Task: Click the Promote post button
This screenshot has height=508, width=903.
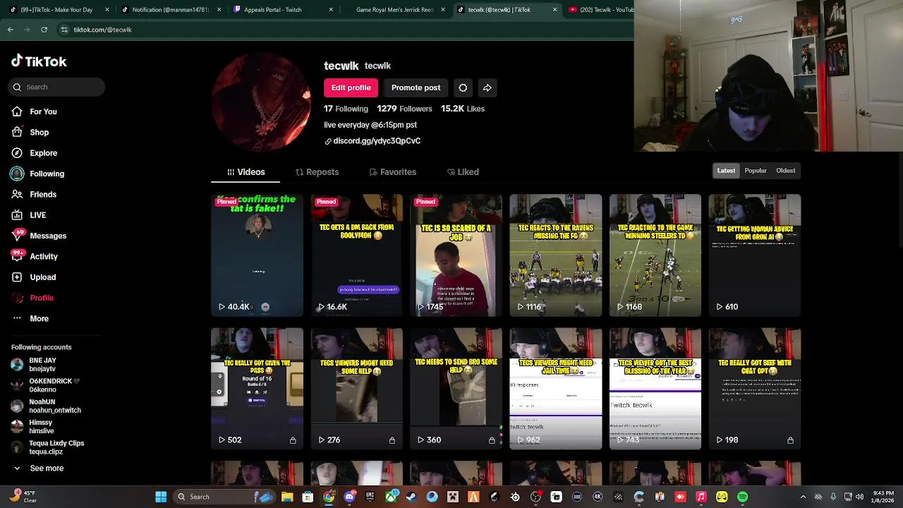Action: 416,87
